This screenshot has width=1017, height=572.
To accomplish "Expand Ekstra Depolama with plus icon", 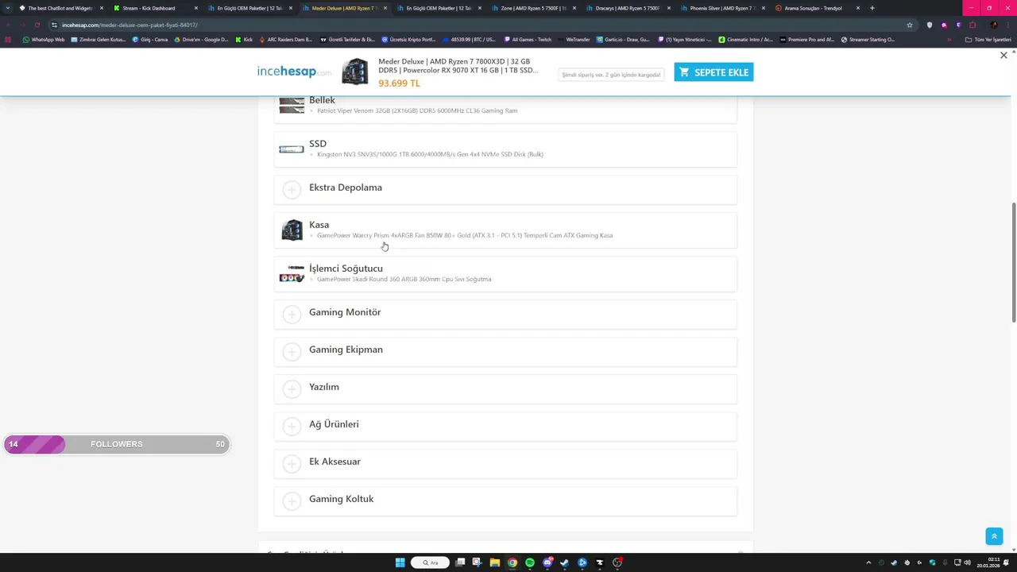I will coord(292,189).
